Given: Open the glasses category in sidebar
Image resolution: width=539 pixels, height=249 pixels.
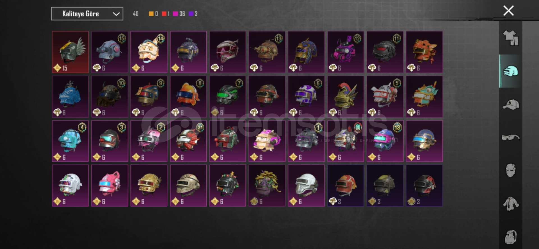Looking at the screenshot, I should coord(510,137).
